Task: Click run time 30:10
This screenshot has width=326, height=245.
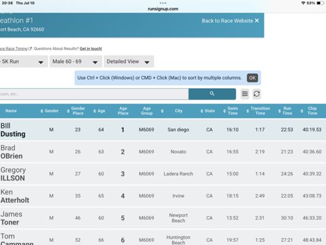Action: point(287,218)
